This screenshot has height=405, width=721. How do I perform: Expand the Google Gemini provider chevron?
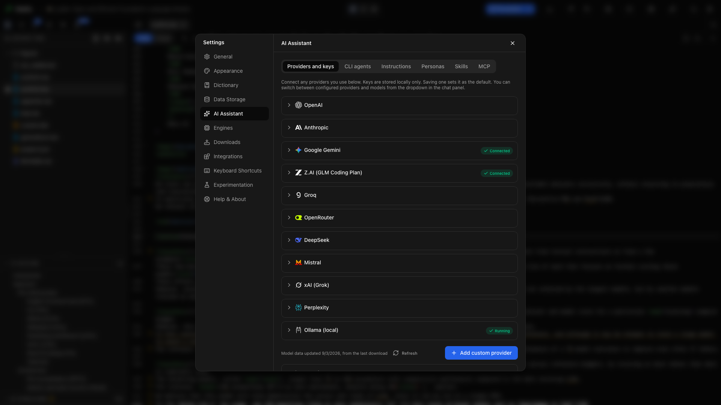tap(289, 150)
